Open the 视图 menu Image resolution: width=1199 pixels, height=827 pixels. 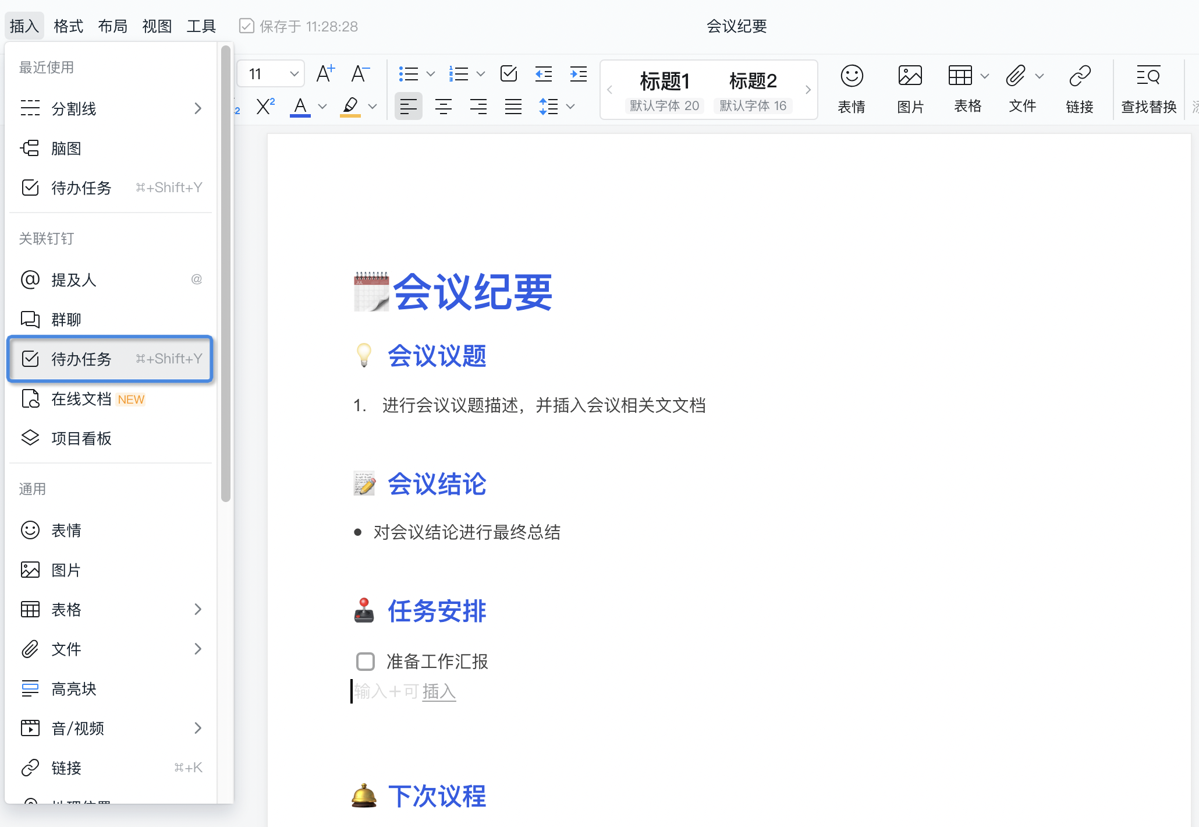click(156, 26)
